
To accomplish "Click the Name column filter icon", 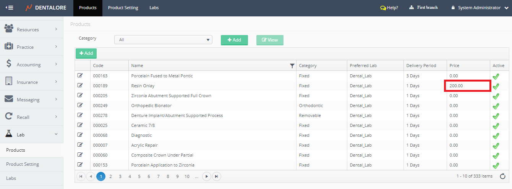I will [292, 66].
